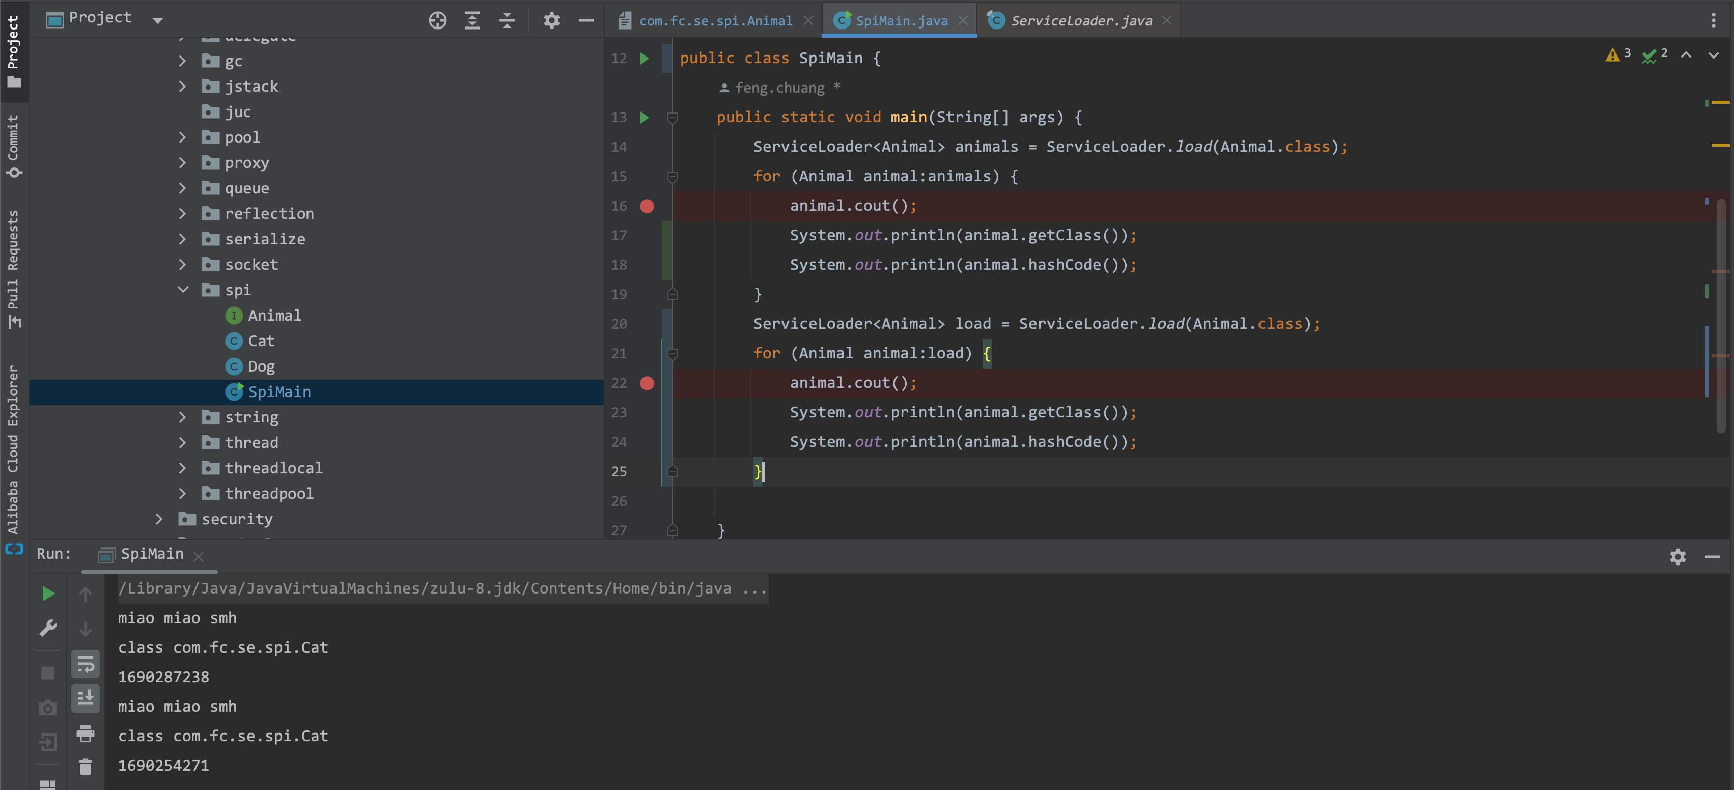The image size is (1734, 790).
Task: Expand the pool folder
Action: click(182, 137)
